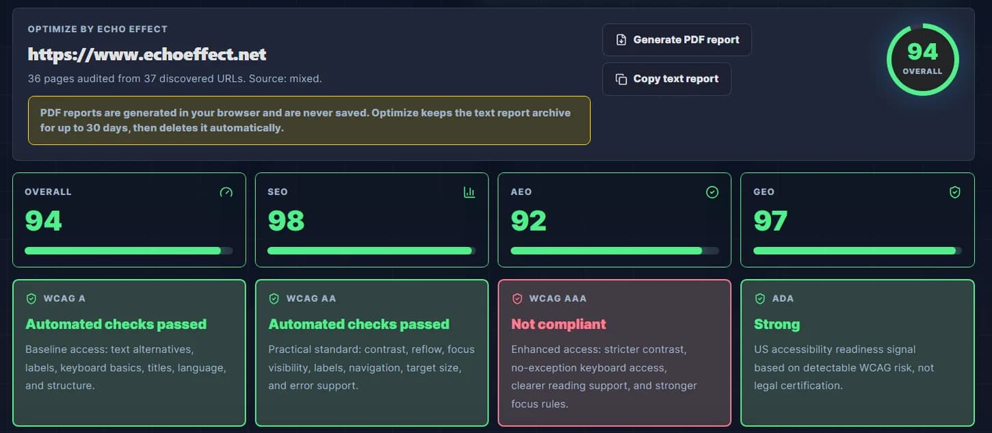Click the shield icon in the GEO card
Image resolution: width=992 pixels, height=433 pixels.
coord(955,192)
